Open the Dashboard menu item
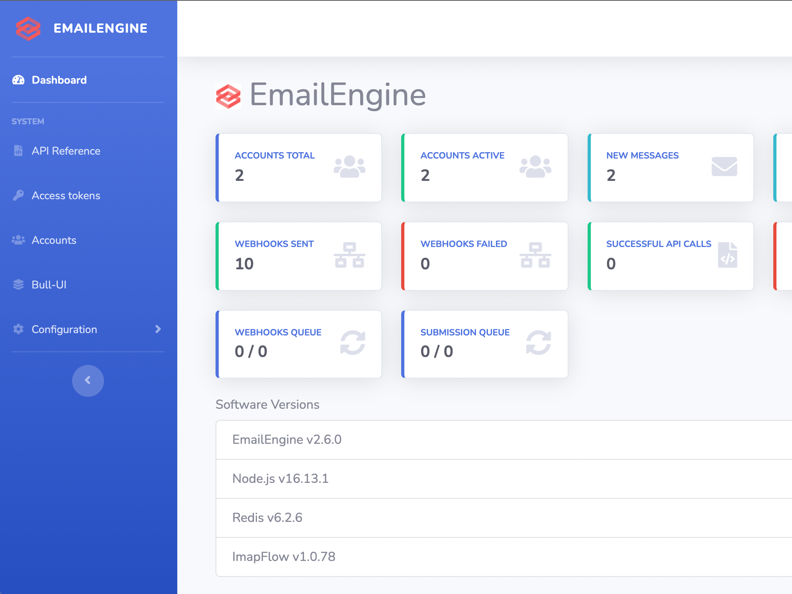The width and height of the screenshot is (792, 594). click(x=59, y=80)
